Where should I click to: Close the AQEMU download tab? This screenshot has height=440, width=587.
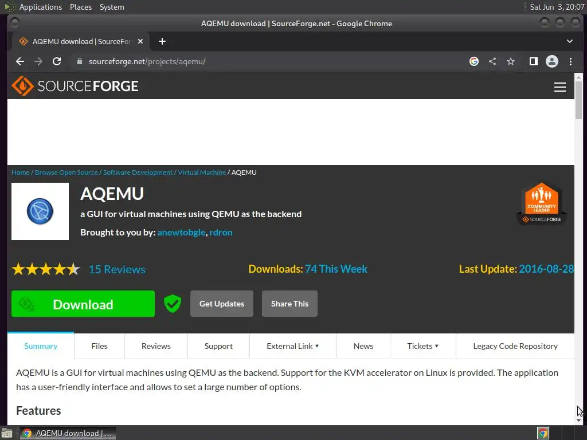140,41
